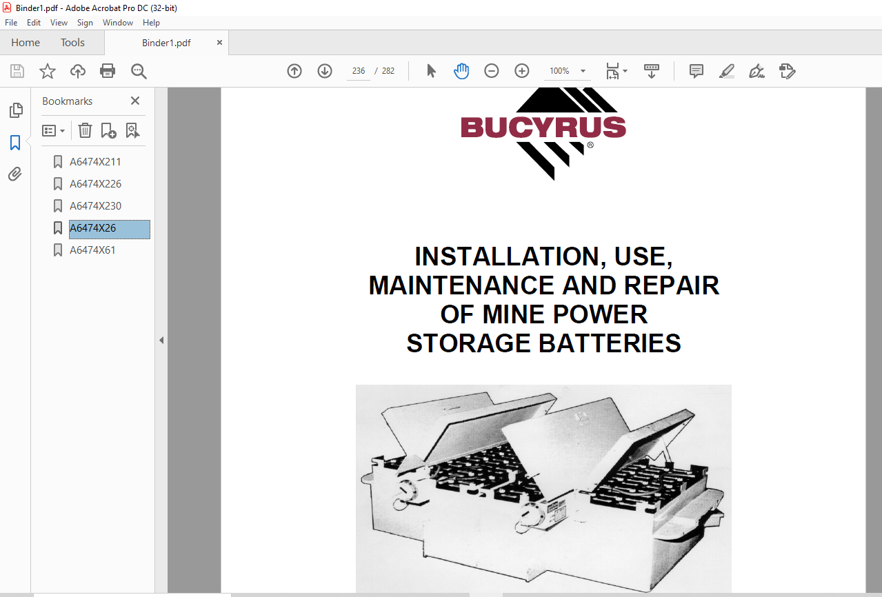
Task: Zoom in with the plus icon
Action: 522,71
